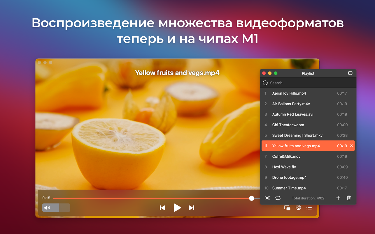The height and width of the screenshot is (234, 375).
Task: Delete playlist items with trash icon
Action: coord(349,198)
